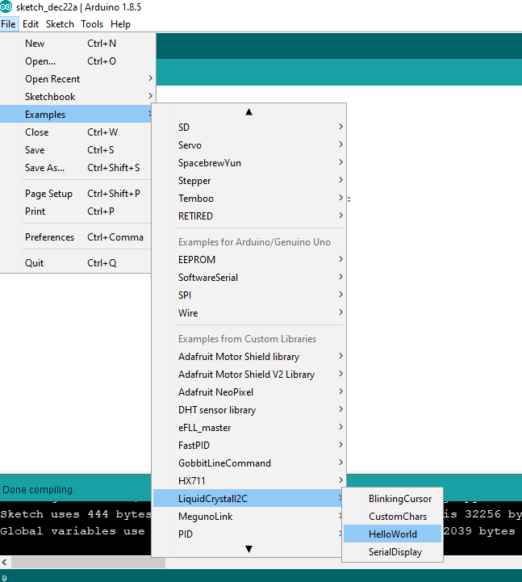The height and width of the screenshot is (582, 522).
Task: Open Adafruit Motor Shield library examples
Action: [249, 357]
